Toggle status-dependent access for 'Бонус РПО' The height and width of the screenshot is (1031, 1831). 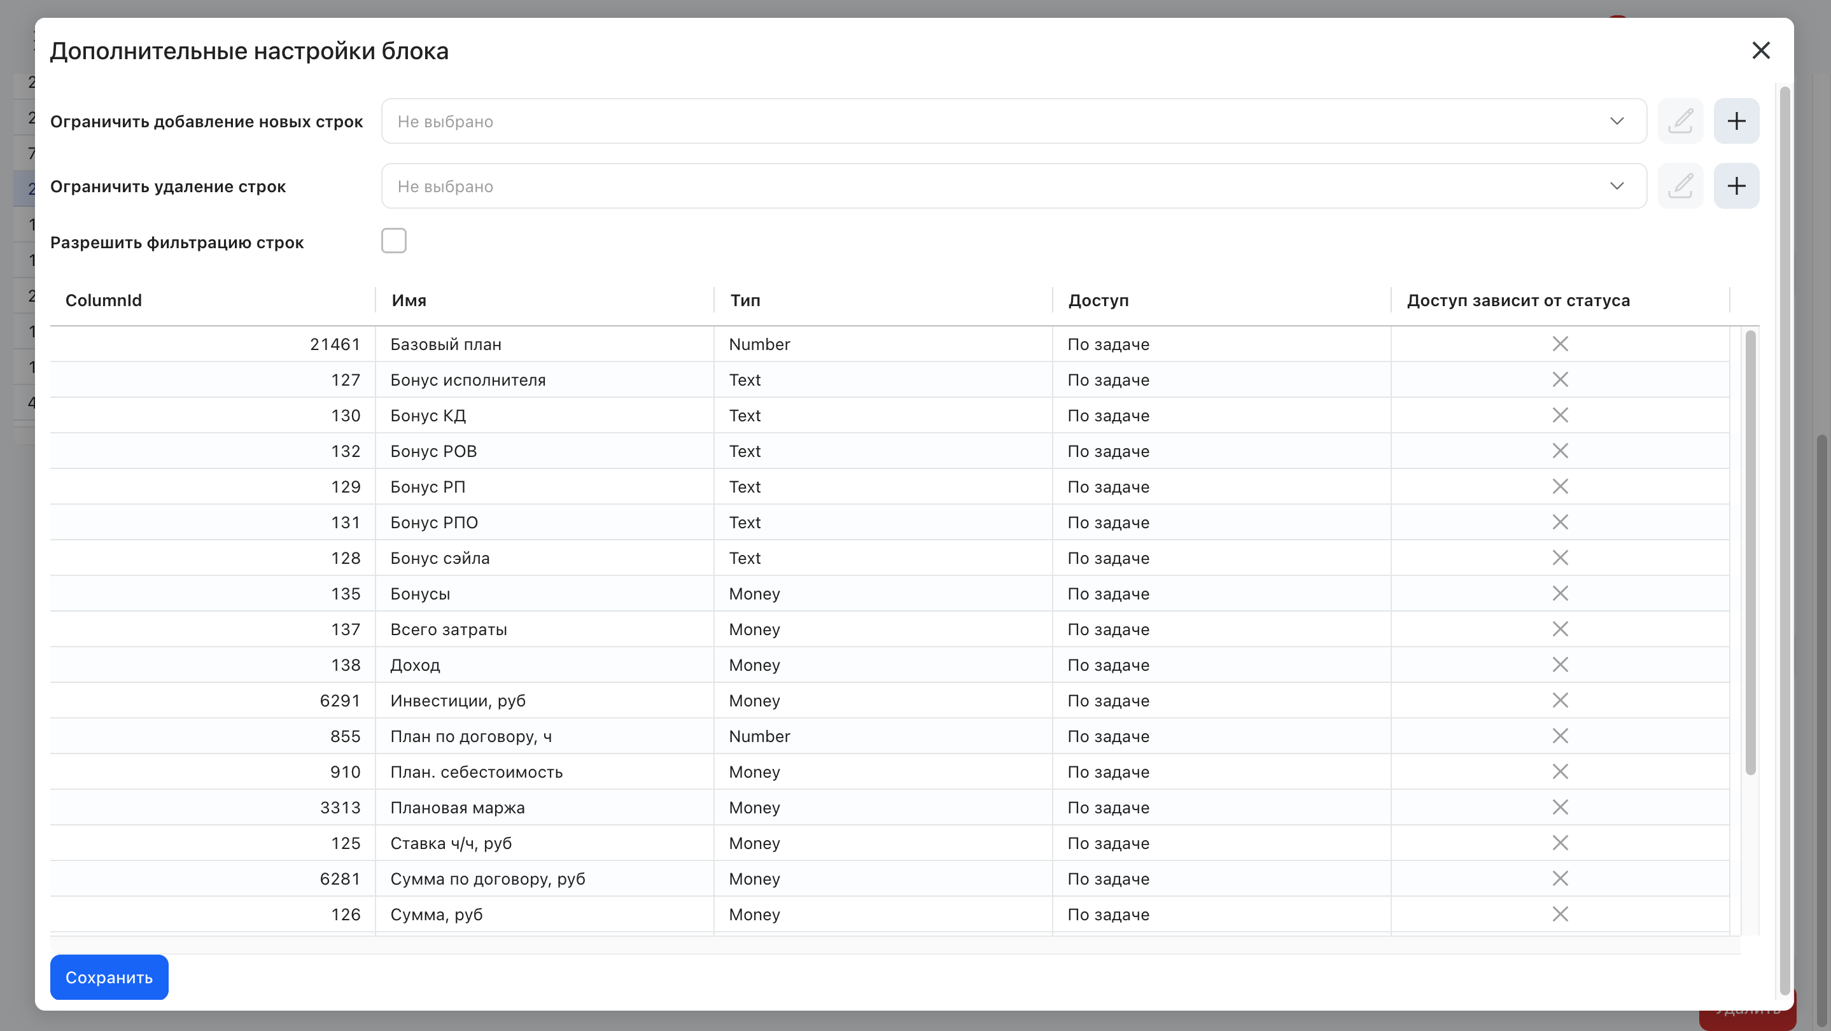point(1560,523)
